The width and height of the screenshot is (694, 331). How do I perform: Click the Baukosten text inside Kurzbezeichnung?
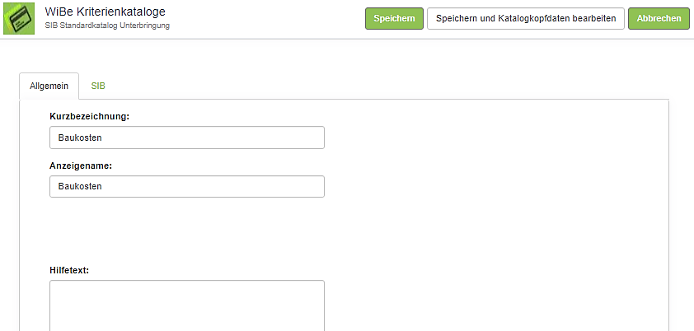pos(80,138)
